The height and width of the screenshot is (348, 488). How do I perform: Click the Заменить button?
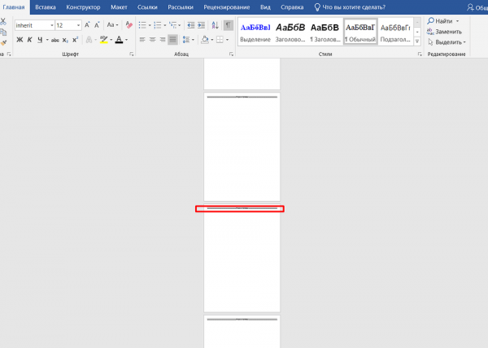click(x=444, y=32)
